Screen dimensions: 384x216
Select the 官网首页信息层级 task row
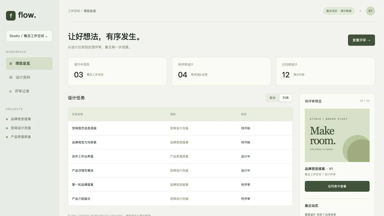(180, 128)
